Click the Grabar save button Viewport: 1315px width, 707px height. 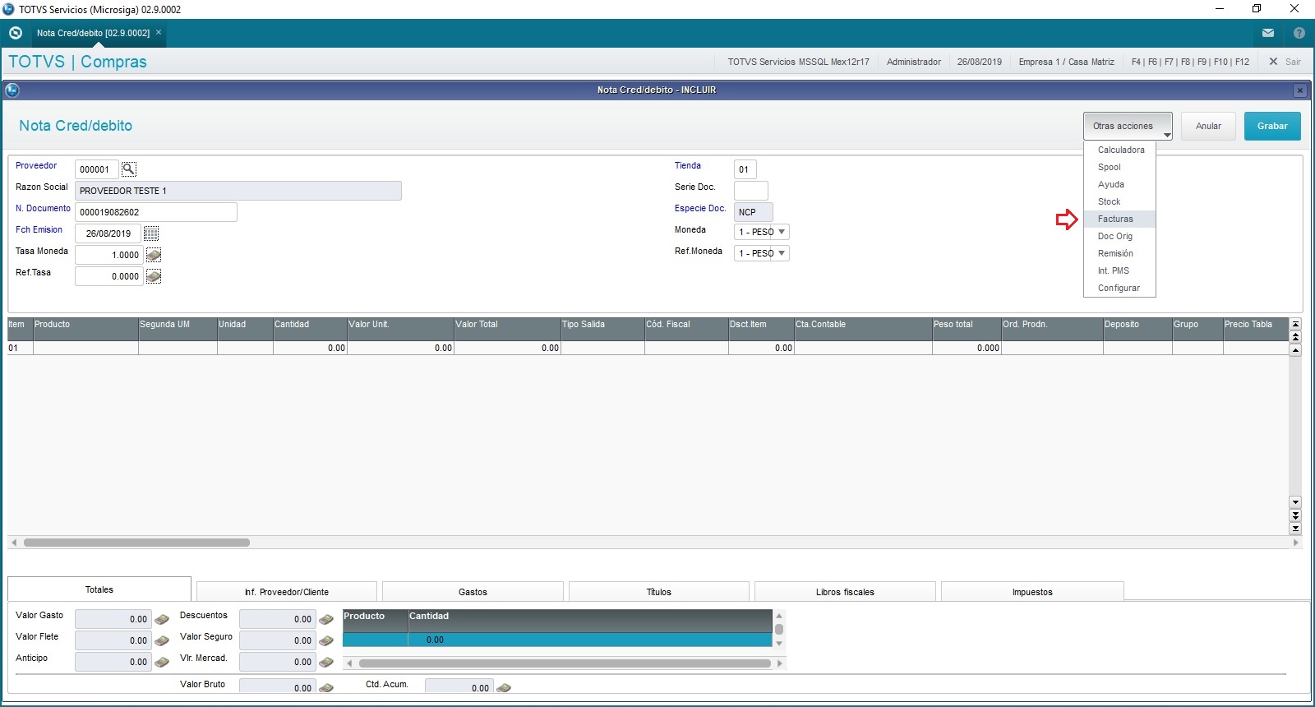pyautogui.click(x=1272, y=126)
